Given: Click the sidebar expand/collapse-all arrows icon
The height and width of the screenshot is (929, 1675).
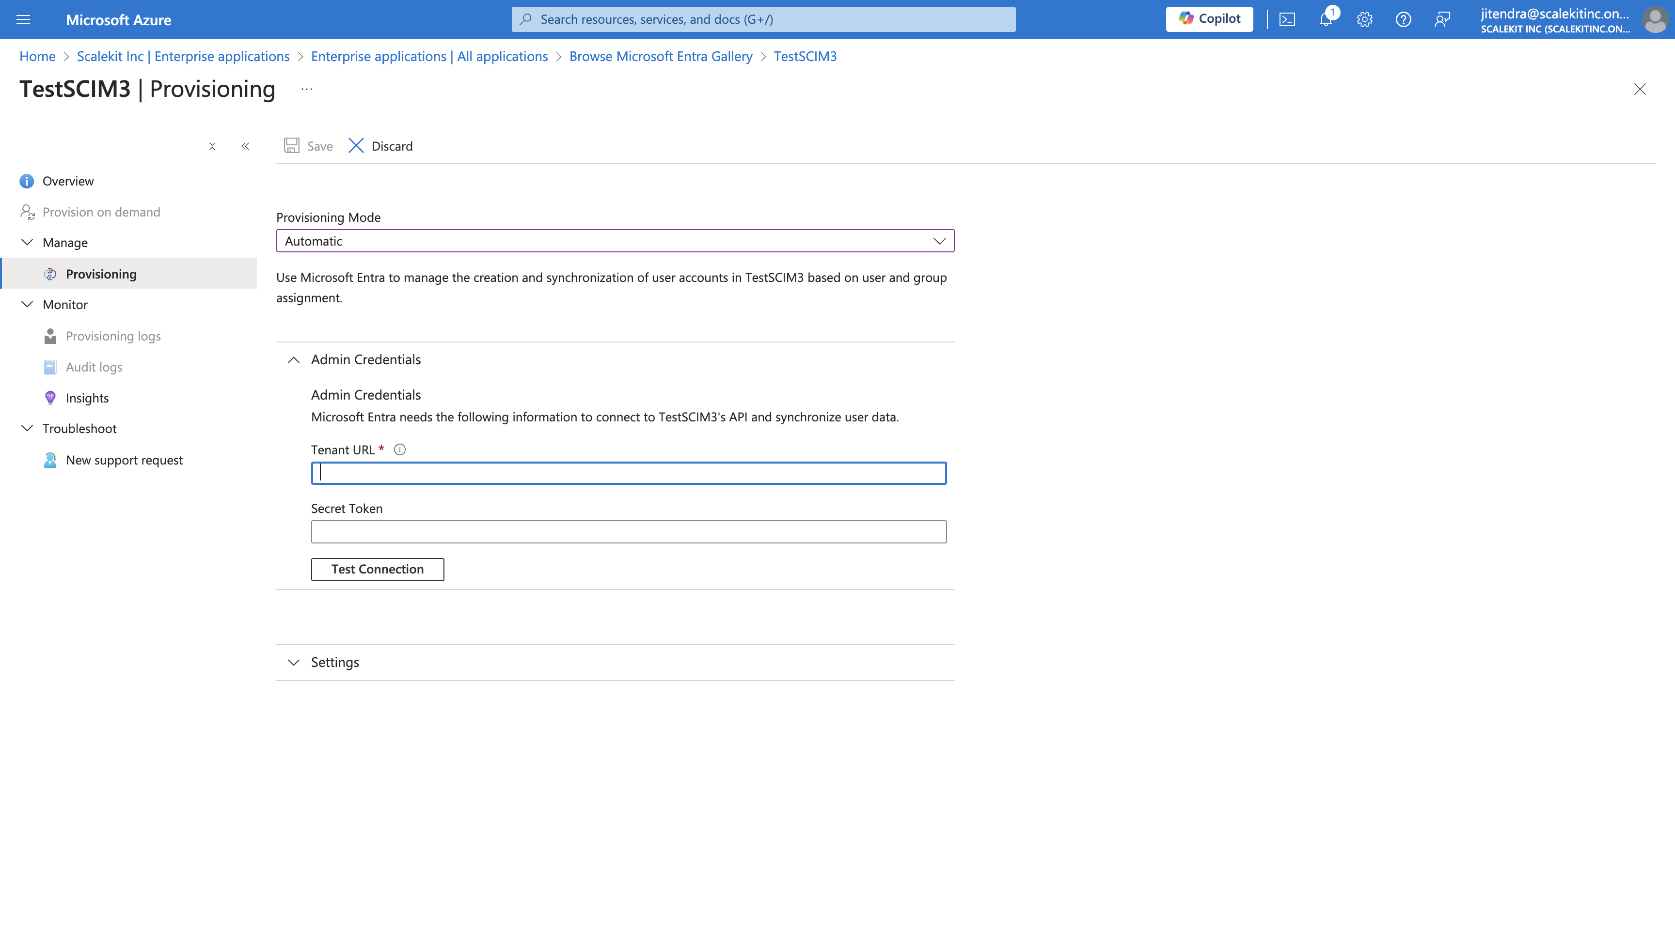Looking at the screenshot, I should point(212,146).
